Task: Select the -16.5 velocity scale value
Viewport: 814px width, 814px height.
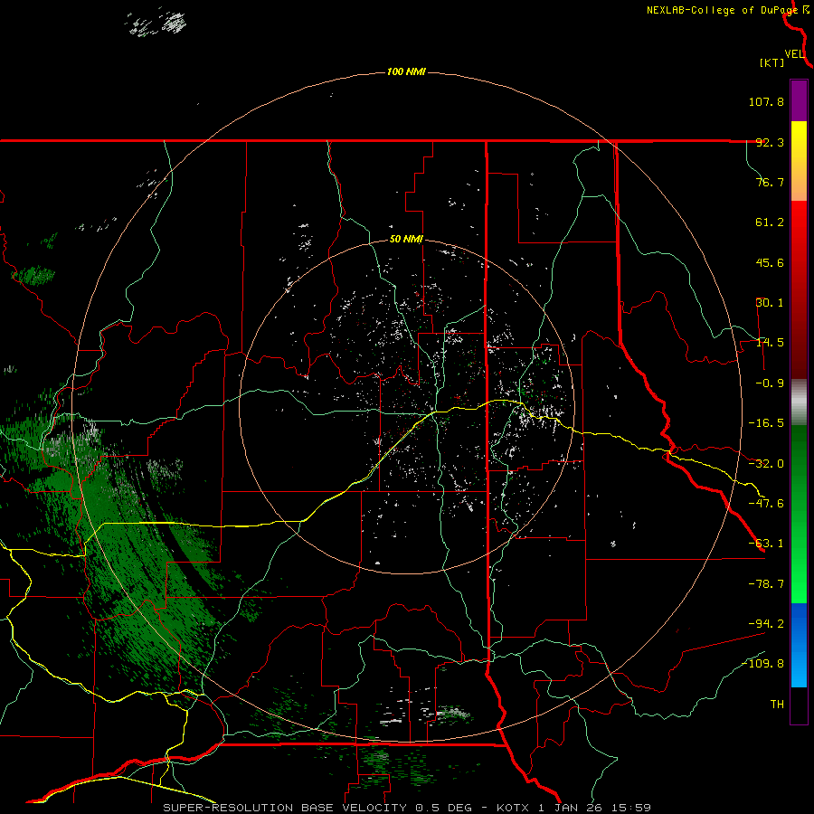Action: coord(766,423)
